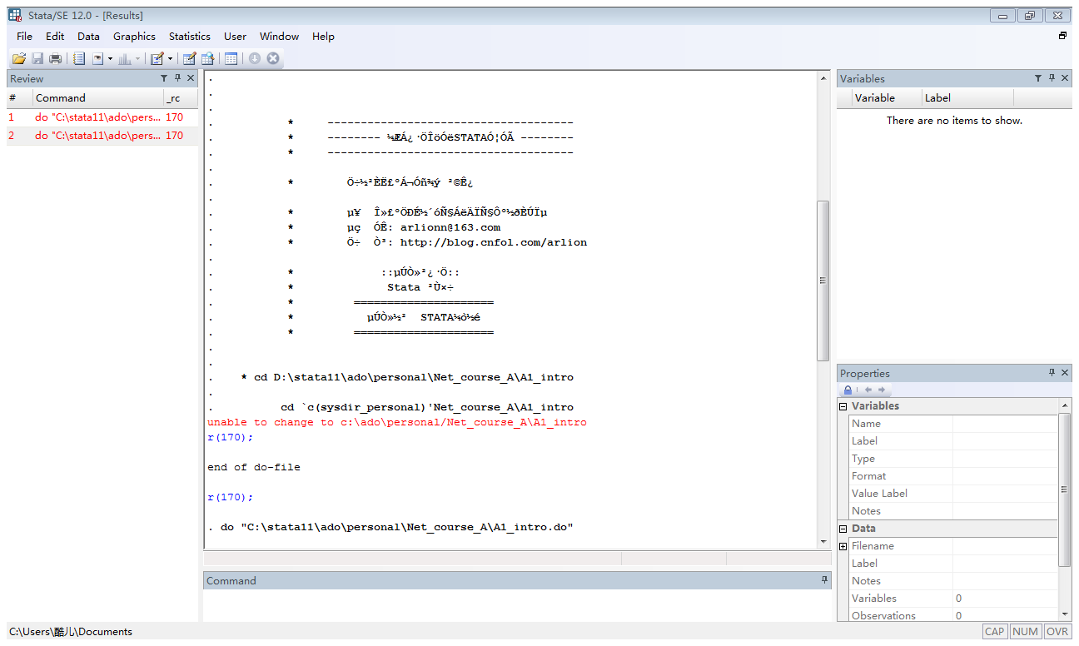
Task: Click the Stata application icon in title bar
Action: pyautogui.click(x=15, y=15)
